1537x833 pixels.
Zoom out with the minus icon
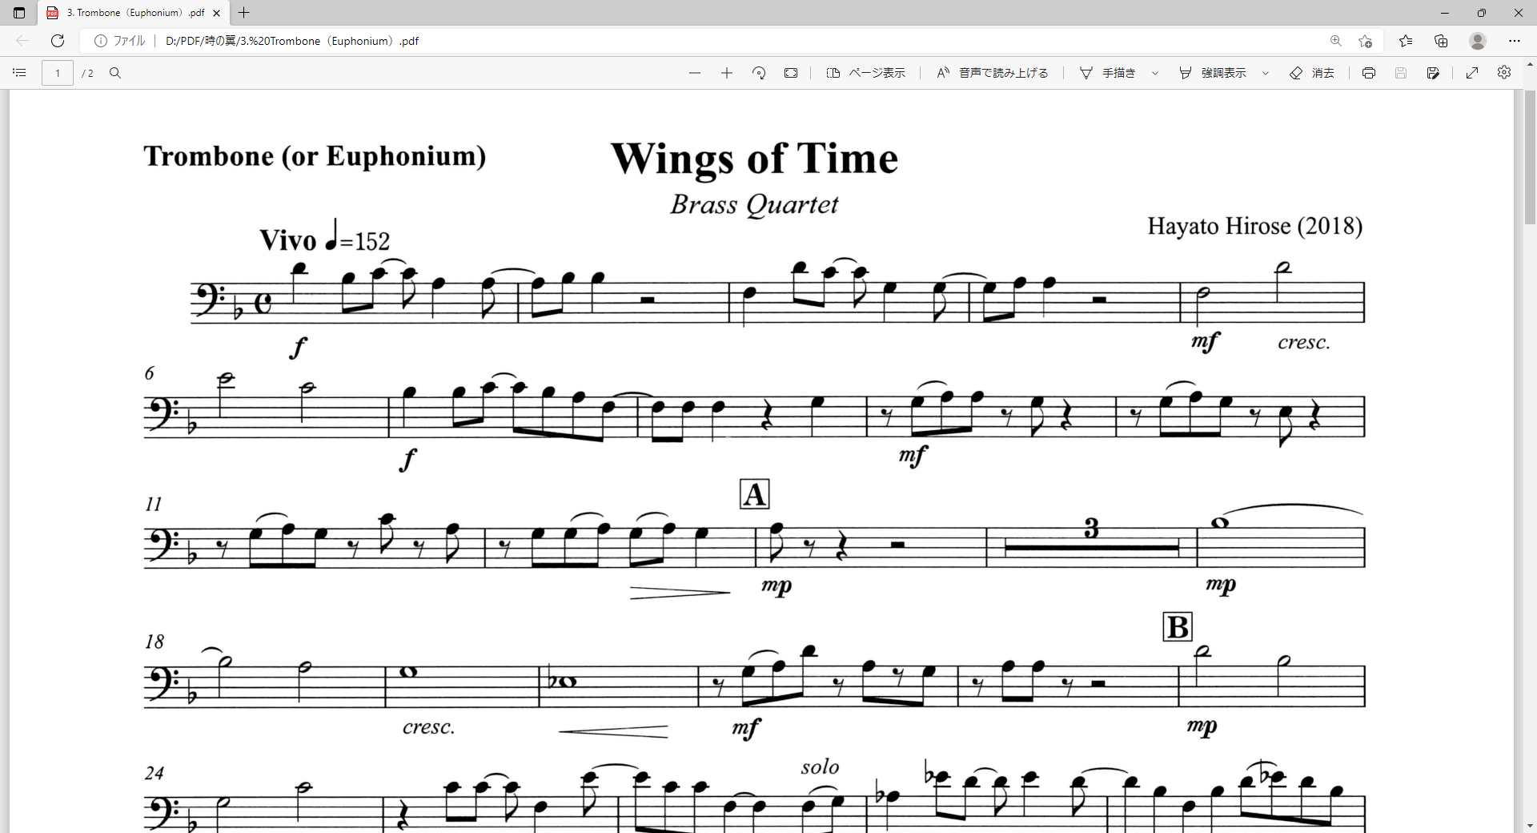tap(695, 73)
